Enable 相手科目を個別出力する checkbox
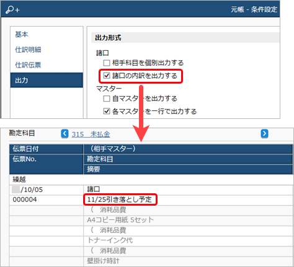This screenshot has width=294, height=267. 107,63
